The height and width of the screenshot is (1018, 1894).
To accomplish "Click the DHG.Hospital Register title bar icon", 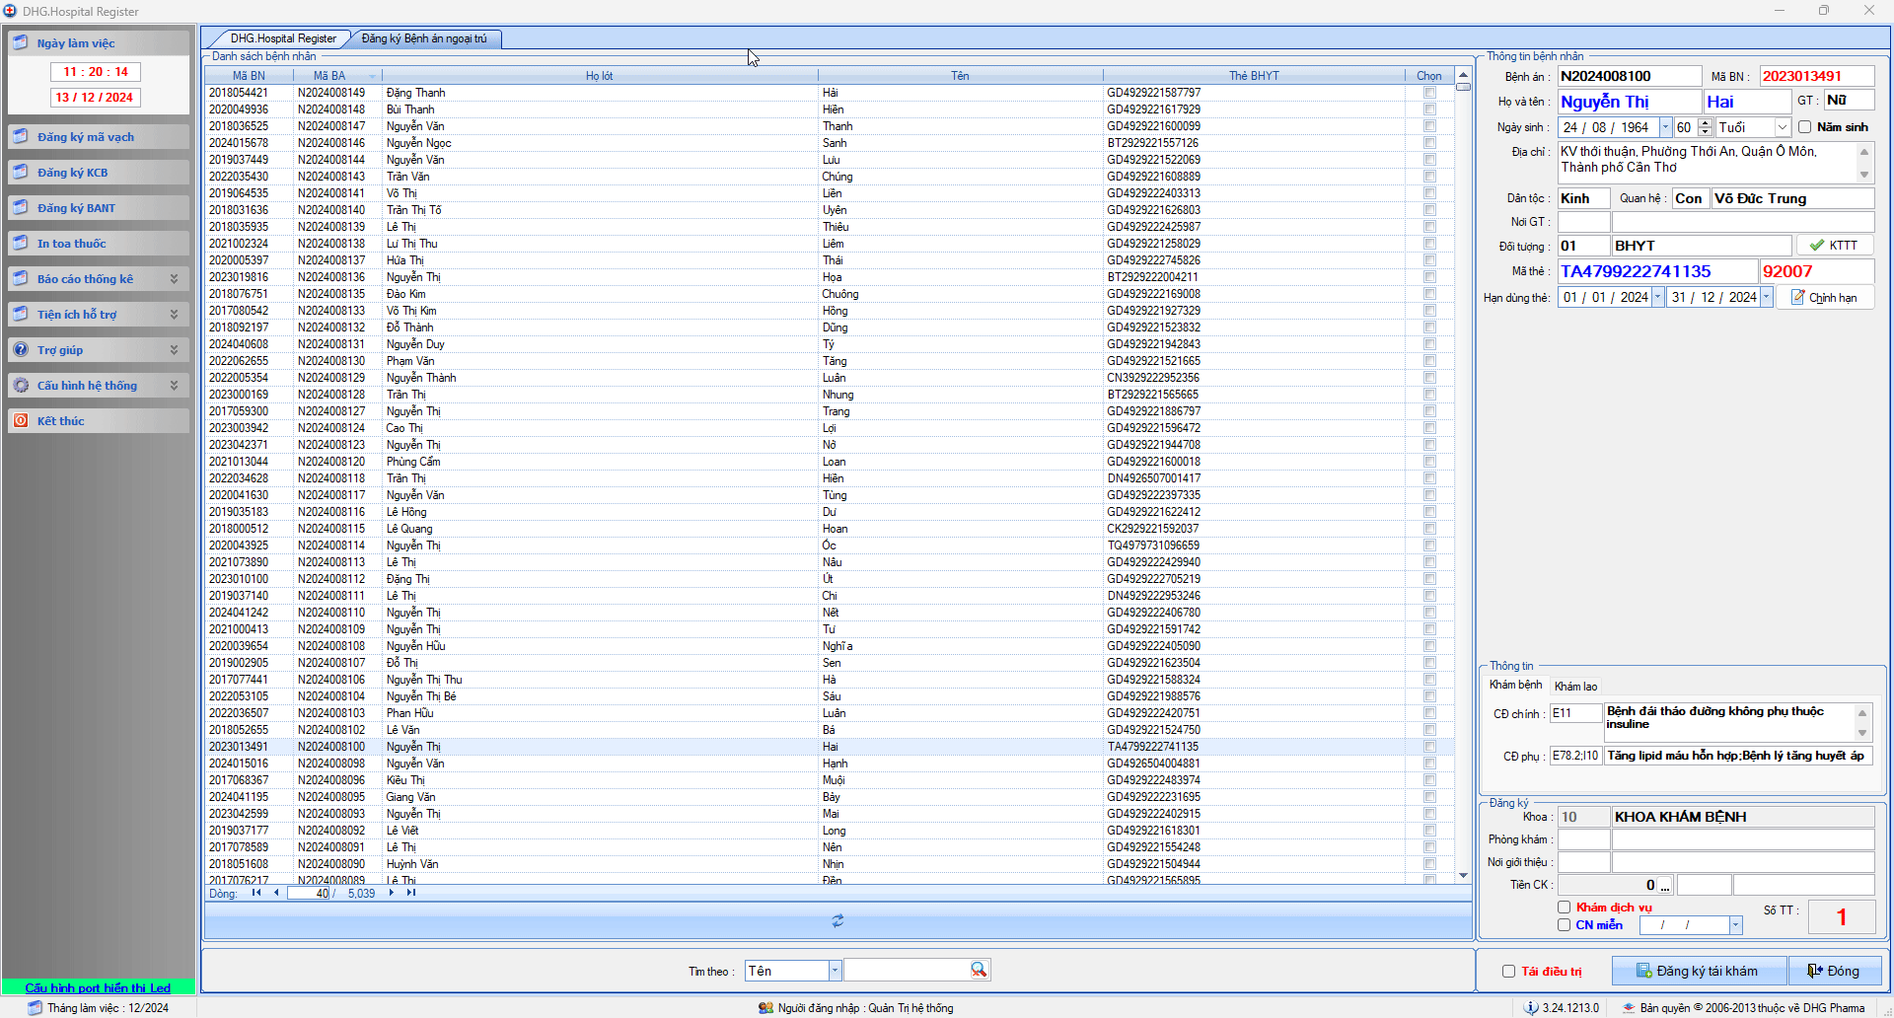I will click(11, 11).
